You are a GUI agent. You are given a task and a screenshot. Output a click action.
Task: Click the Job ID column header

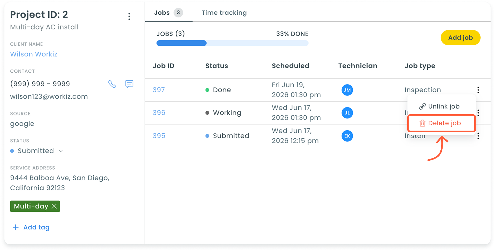click(164, 66)
